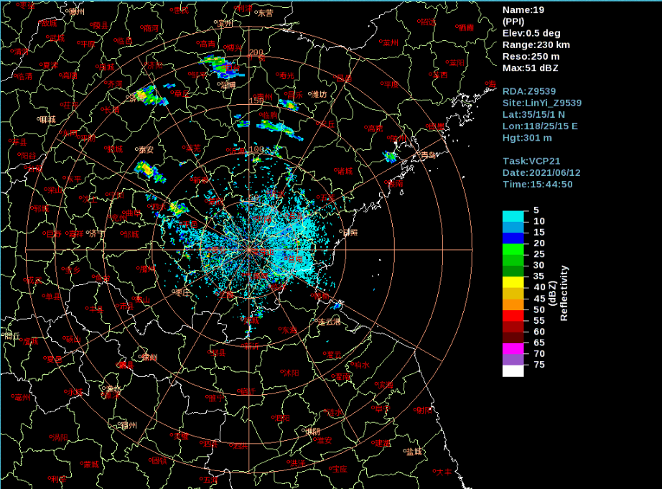Click the 'Task:VCP21' scan mode text
Screen dimensions: 662x489
(531, 161)
